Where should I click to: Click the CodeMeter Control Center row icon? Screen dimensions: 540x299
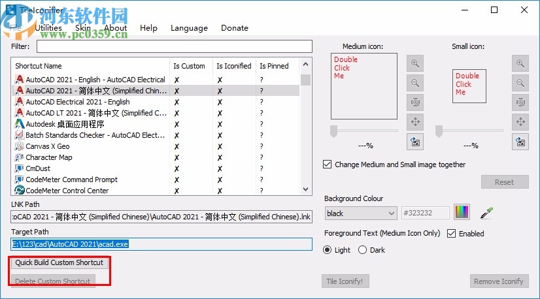pos(20,190)
